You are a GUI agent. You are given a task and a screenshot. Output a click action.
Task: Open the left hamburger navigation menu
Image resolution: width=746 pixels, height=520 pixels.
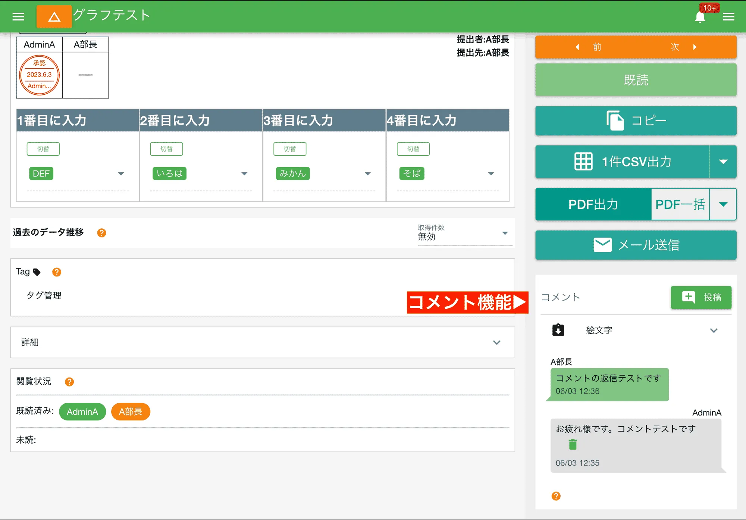(18, 16)
